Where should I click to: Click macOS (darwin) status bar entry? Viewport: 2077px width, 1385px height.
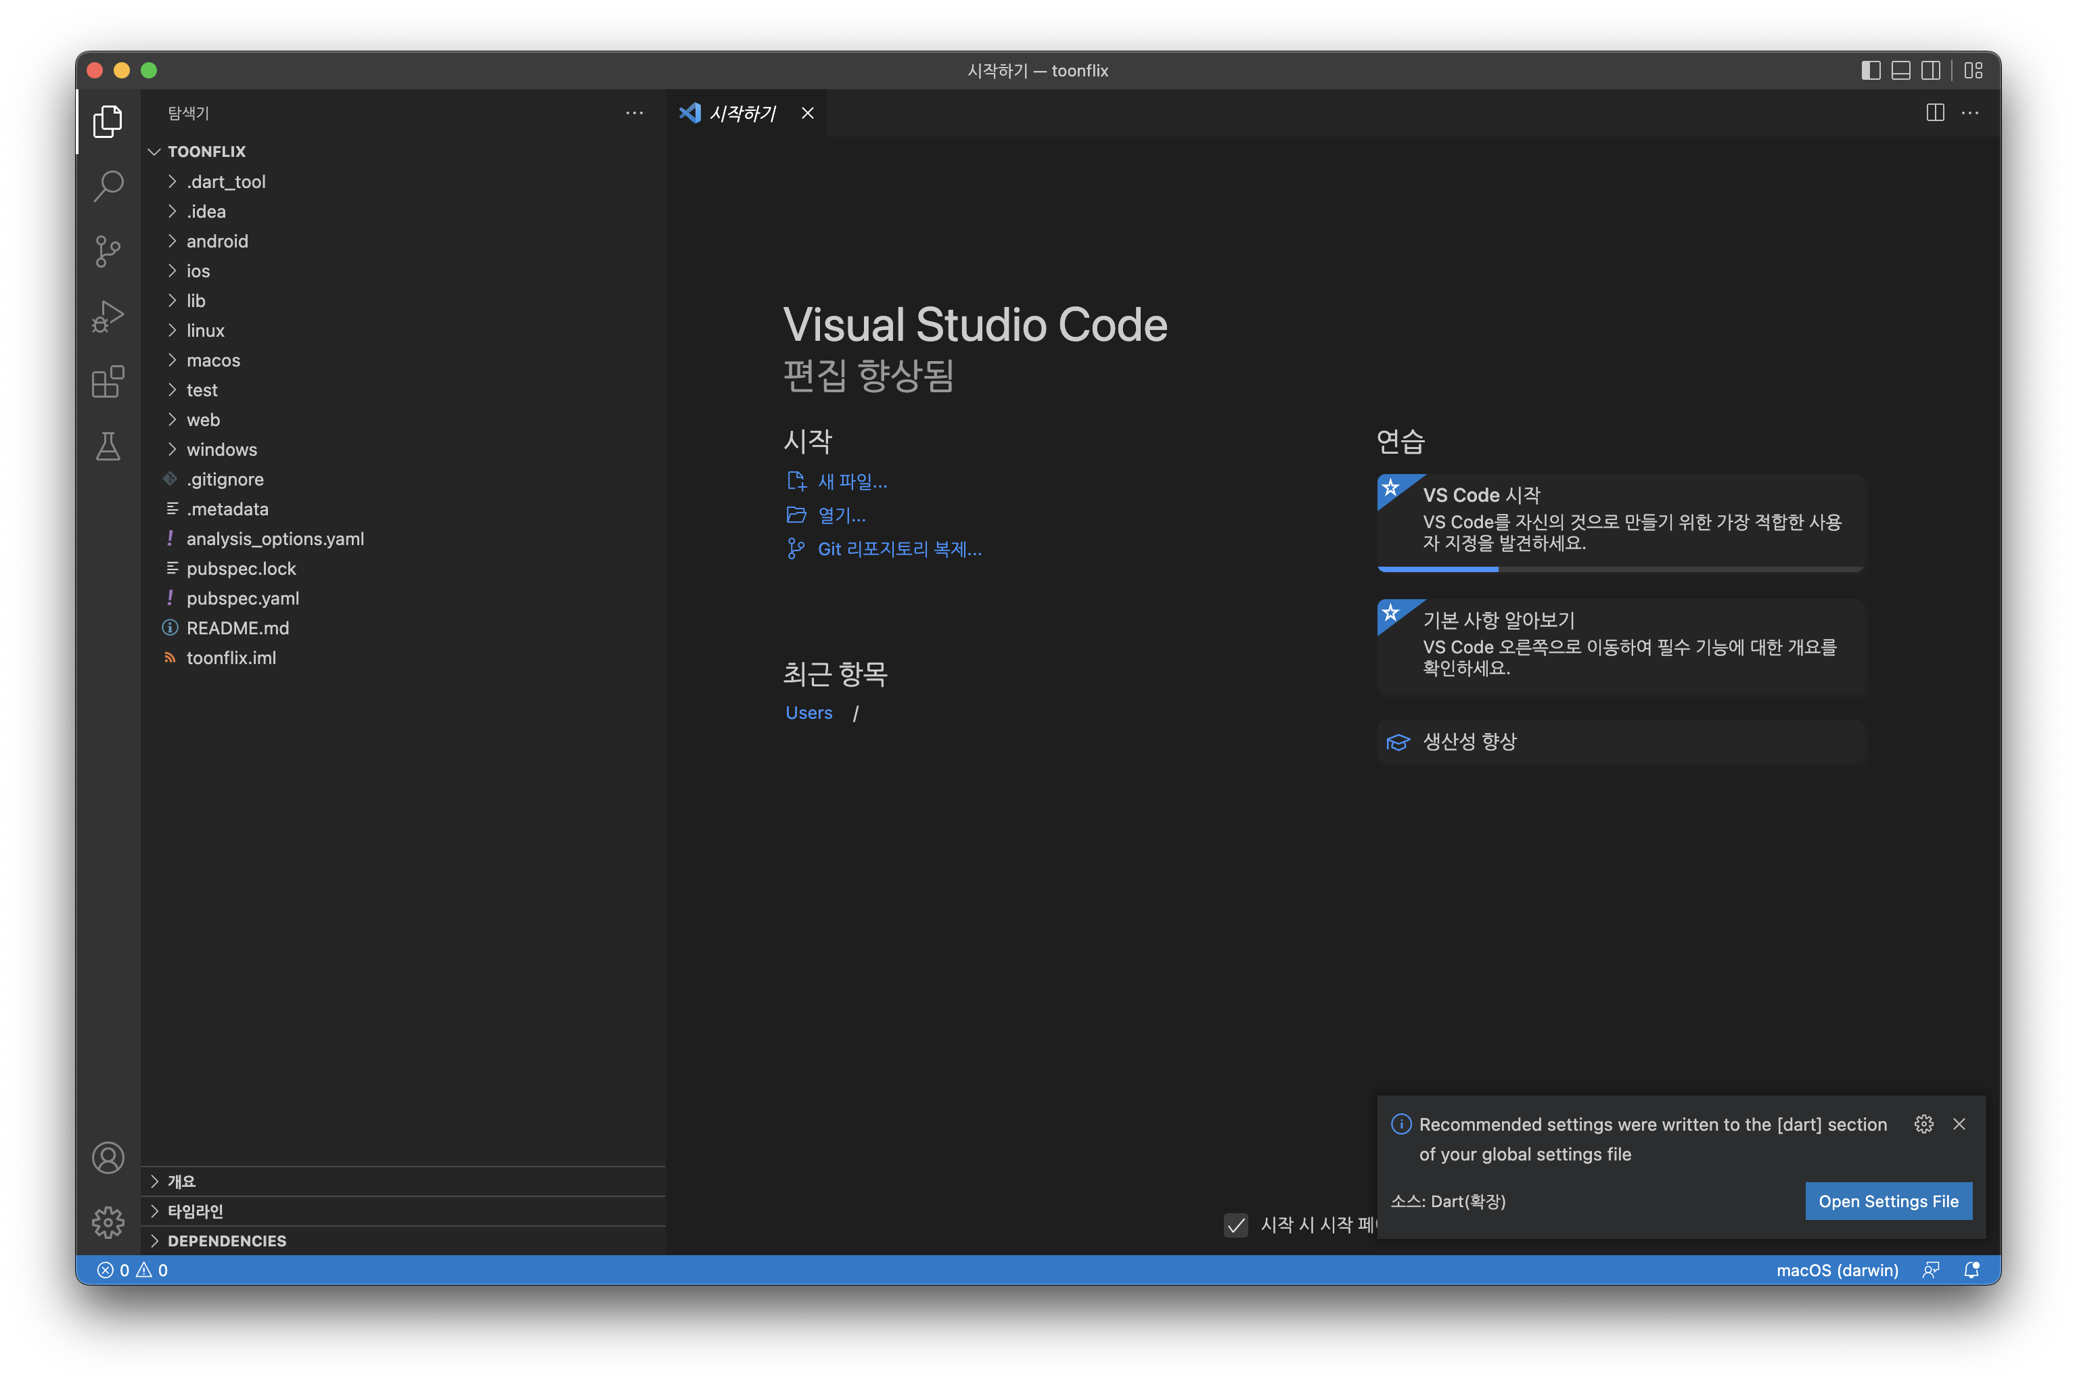[1837, 1270]
